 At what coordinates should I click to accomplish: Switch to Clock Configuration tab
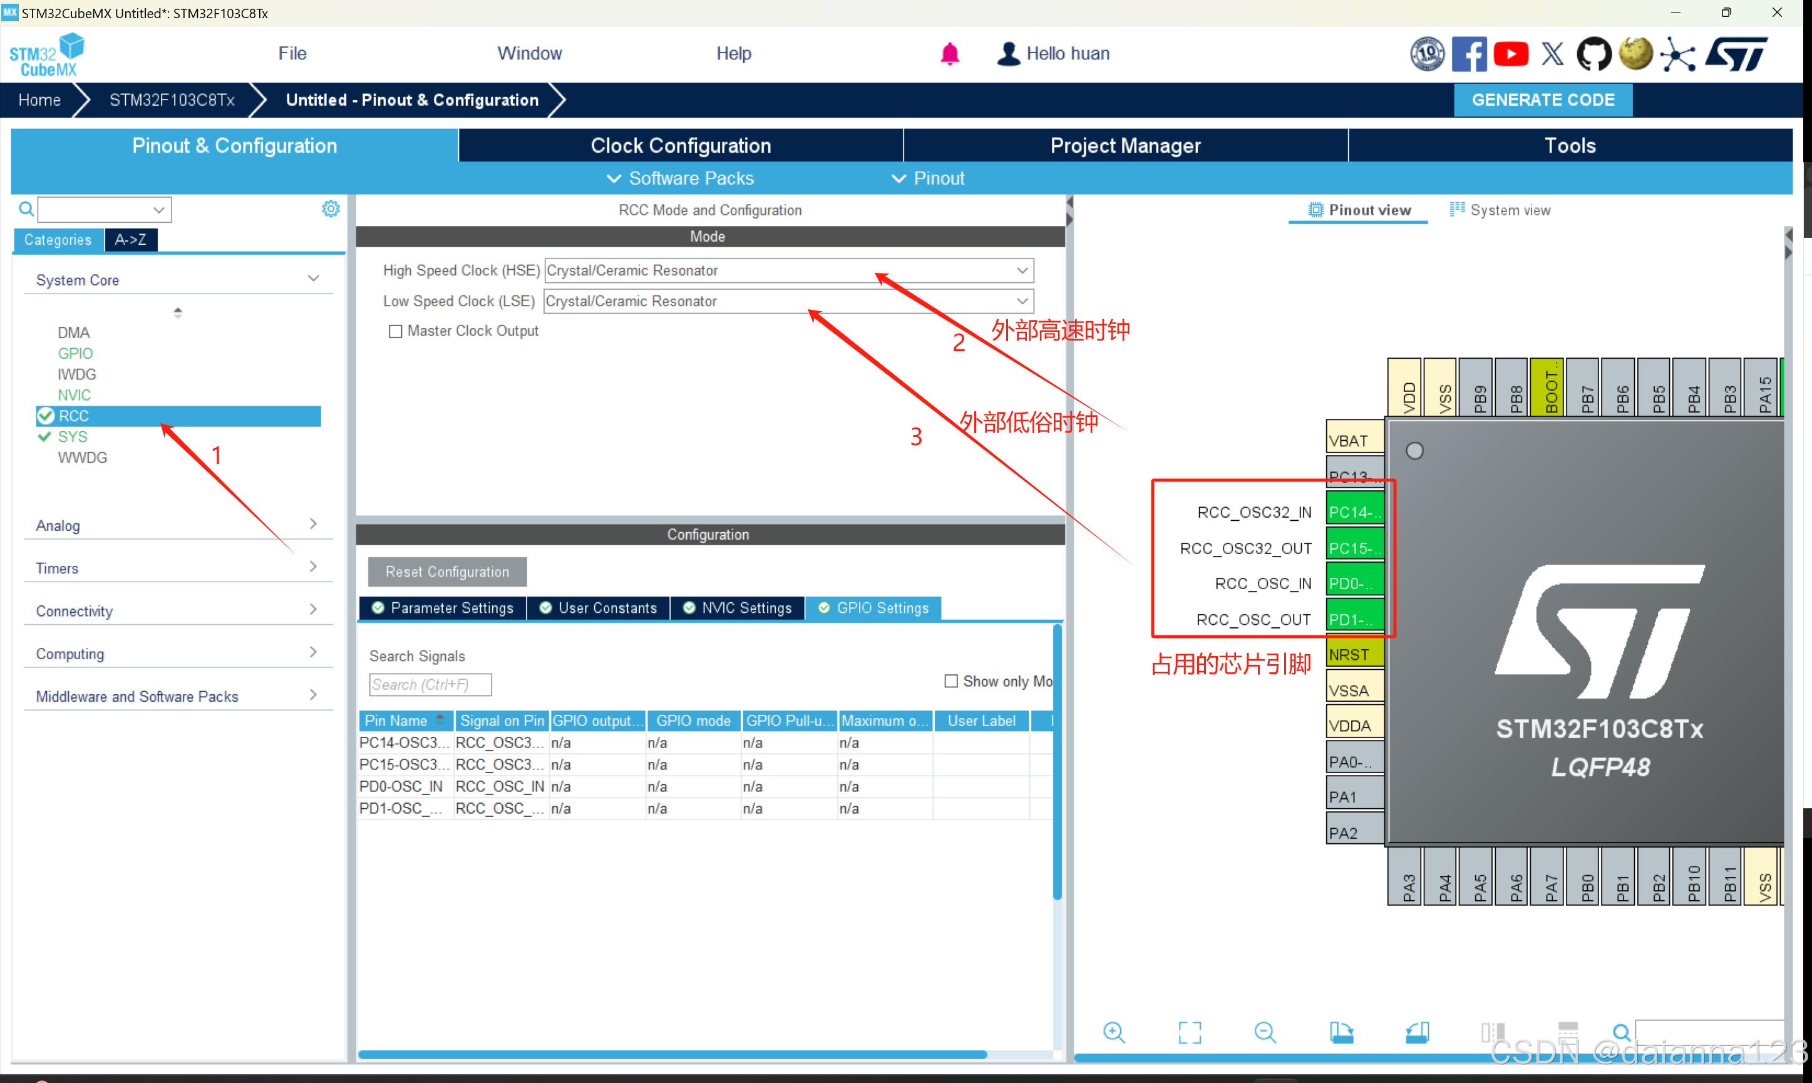coord(680,145)
